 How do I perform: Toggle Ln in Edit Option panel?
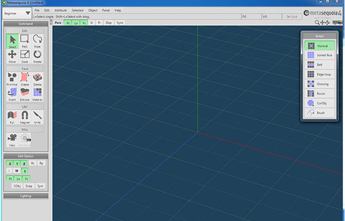click(x=18, y=179)
